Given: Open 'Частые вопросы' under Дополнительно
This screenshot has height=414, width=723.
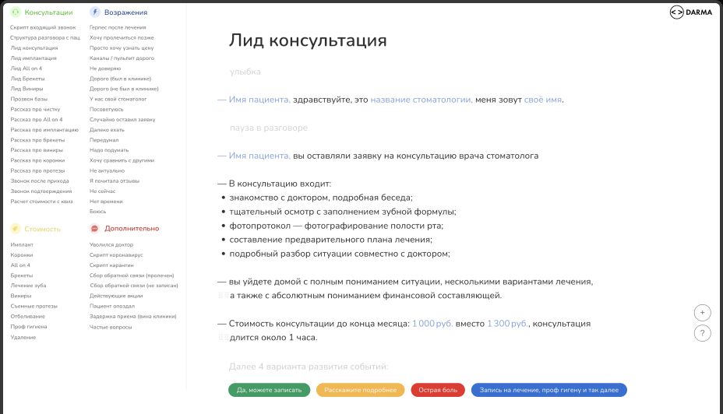Looking at the screenshot, I should (x=110, y=327).
